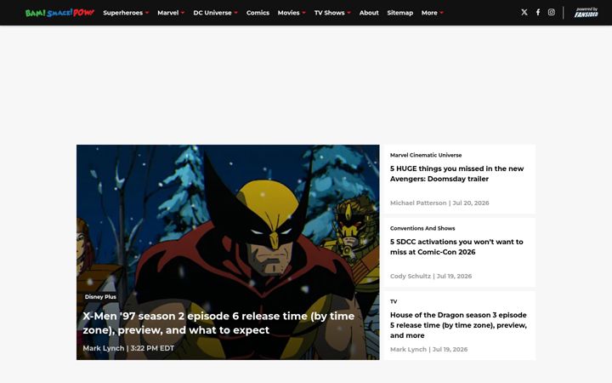
Task: Click author Cody Schultz byline
Action: [411, 276]
